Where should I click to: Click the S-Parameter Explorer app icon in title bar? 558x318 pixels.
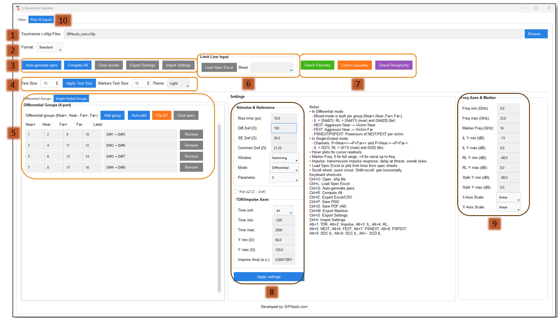point(18,8)
